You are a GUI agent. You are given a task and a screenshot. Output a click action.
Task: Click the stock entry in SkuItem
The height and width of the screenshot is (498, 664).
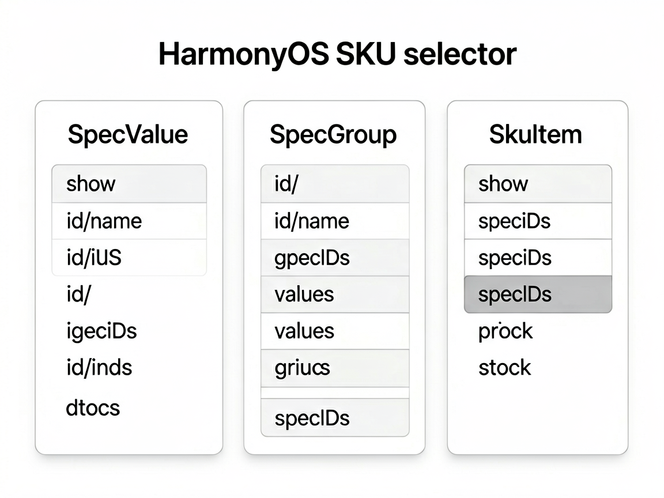504,368
